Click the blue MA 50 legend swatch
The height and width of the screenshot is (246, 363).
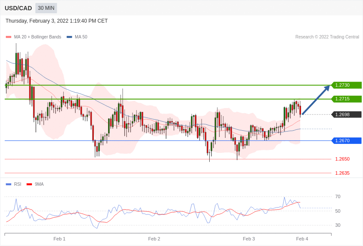click(69, 37)
